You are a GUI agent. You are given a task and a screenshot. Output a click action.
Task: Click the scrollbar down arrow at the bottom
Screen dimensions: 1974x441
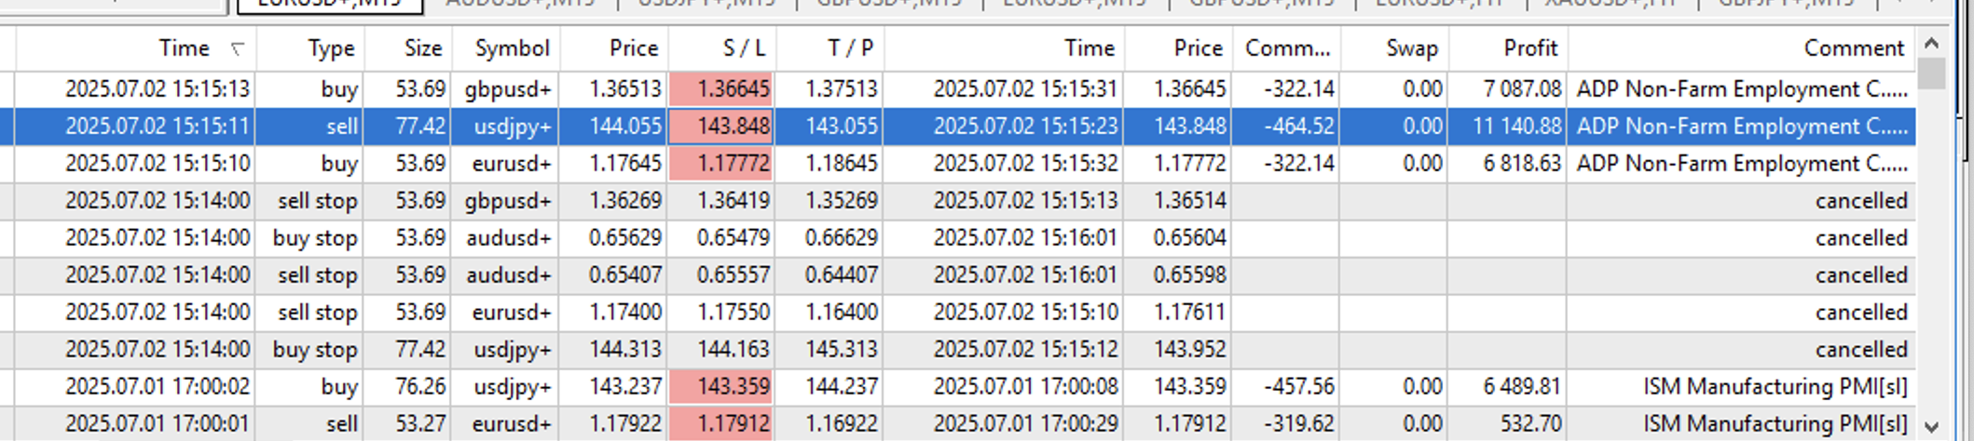[x=1931, y=427]
